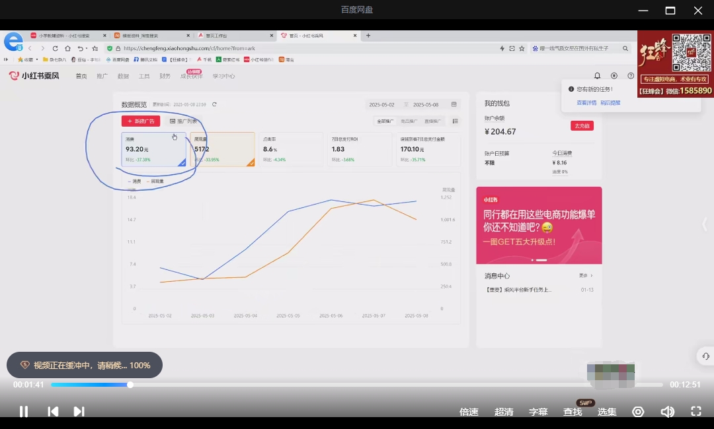This screenshot has height=429, width=714.
Task: Open notifications with the bell icon
Action: (597, 76)
